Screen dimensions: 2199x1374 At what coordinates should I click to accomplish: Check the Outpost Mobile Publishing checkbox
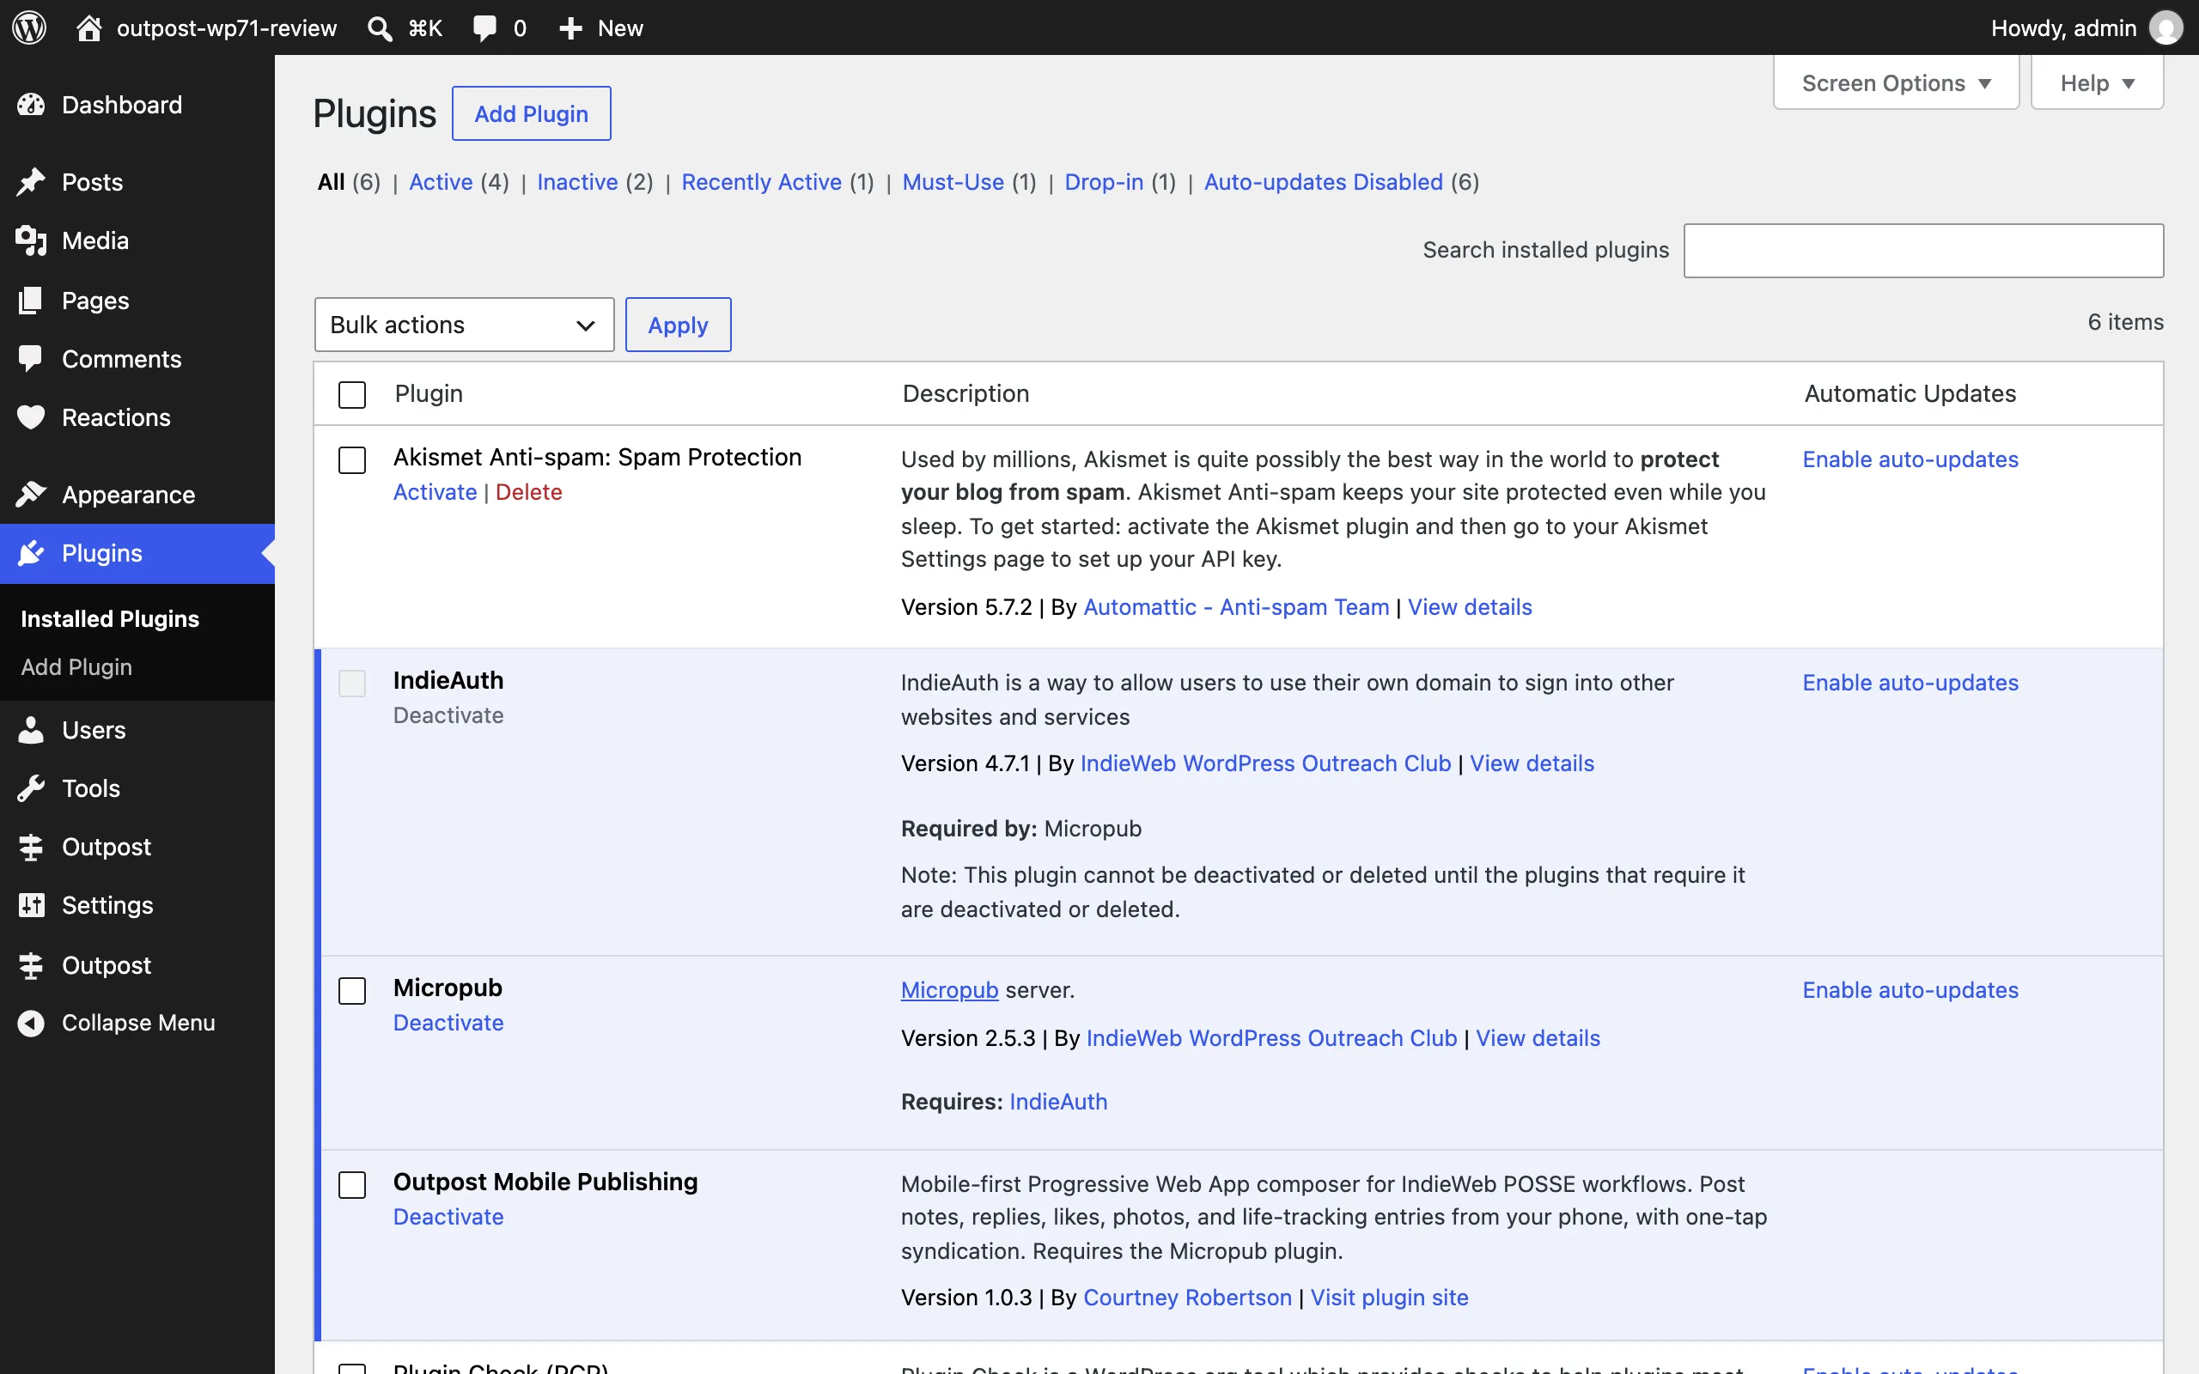(351, 1185)
